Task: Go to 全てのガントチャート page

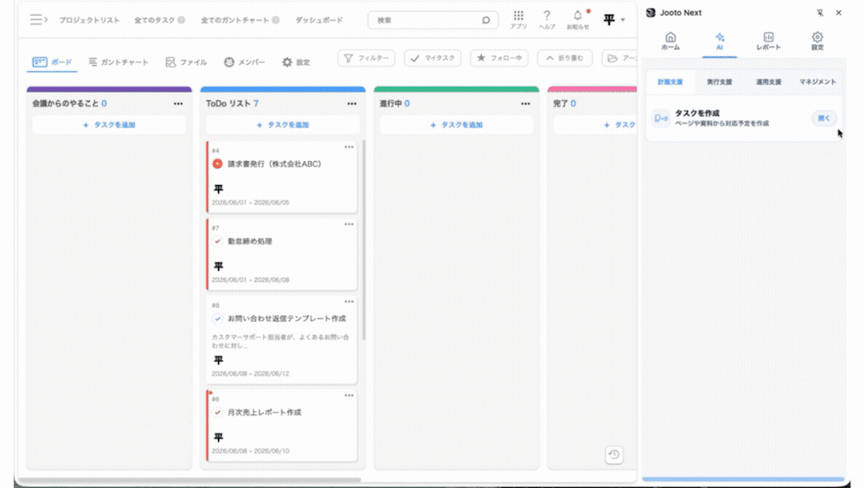Action: (235, 20)
